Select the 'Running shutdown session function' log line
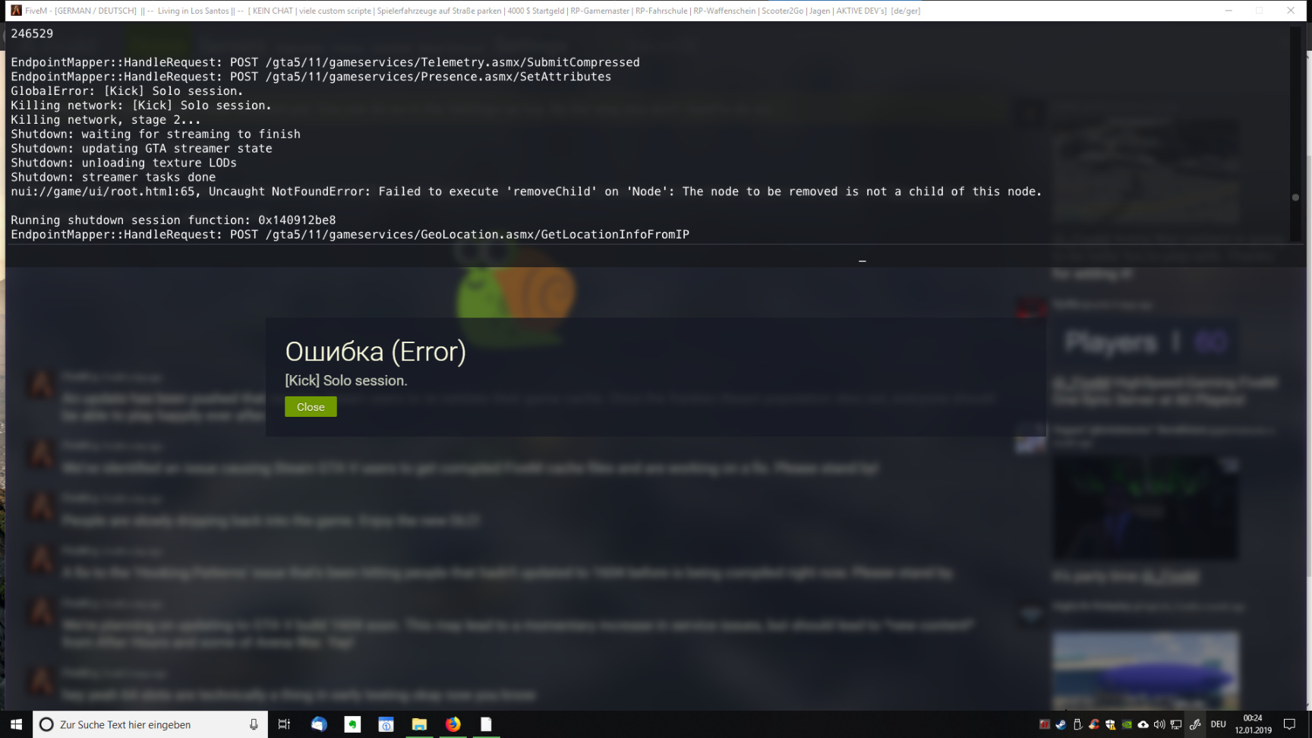This screenshot has height=738, width=1312. click(x=173, y=220)
